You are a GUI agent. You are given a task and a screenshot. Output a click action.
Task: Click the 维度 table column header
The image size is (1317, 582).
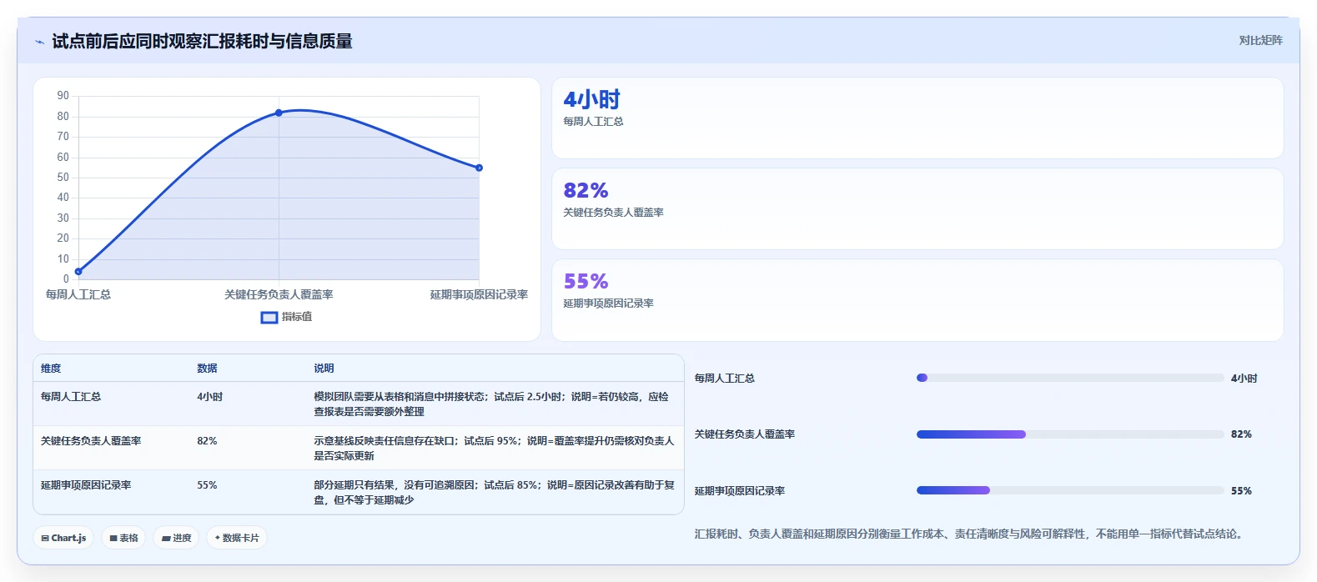51,369
